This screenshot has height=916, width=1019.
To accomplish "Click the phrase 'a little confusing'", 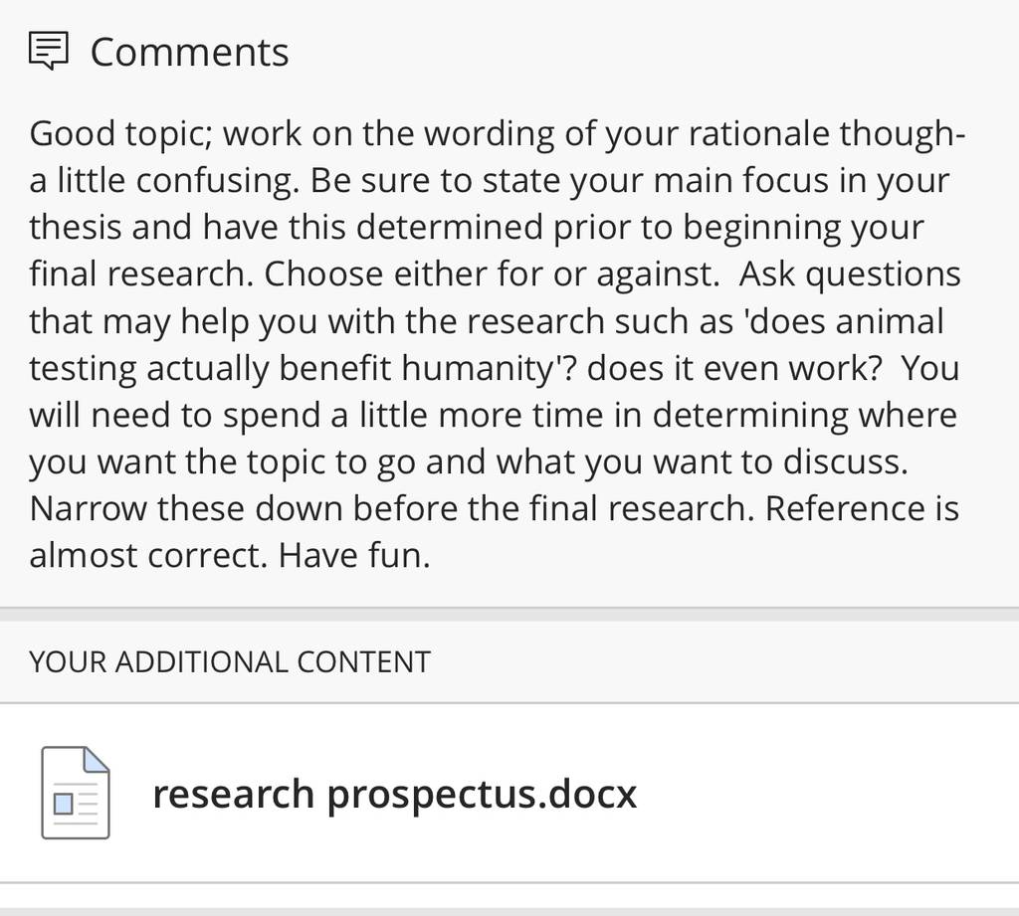I will [x=164, y=181].
